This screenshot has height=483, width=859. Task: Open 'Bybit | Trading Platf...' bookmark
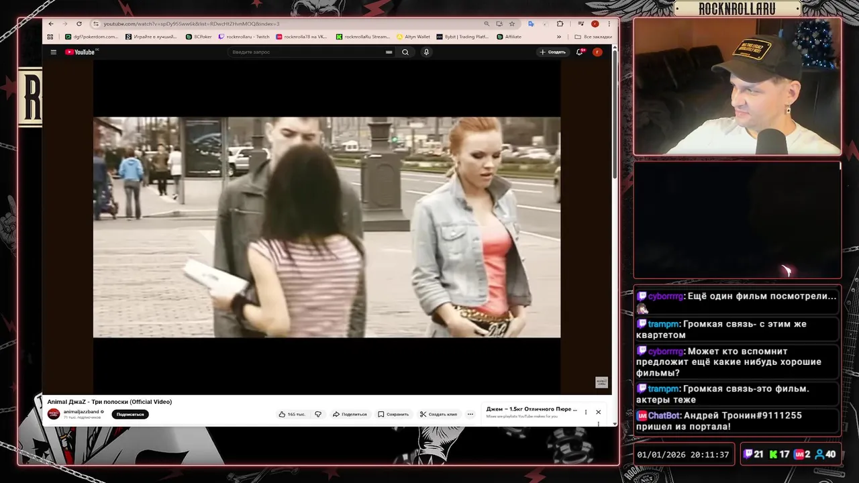462,37
